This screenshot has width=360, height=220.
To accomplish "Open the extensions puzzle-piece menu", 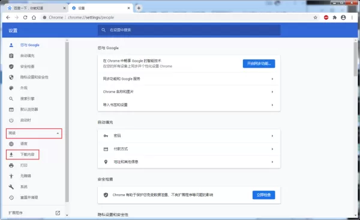I will (x=335, y=17).
